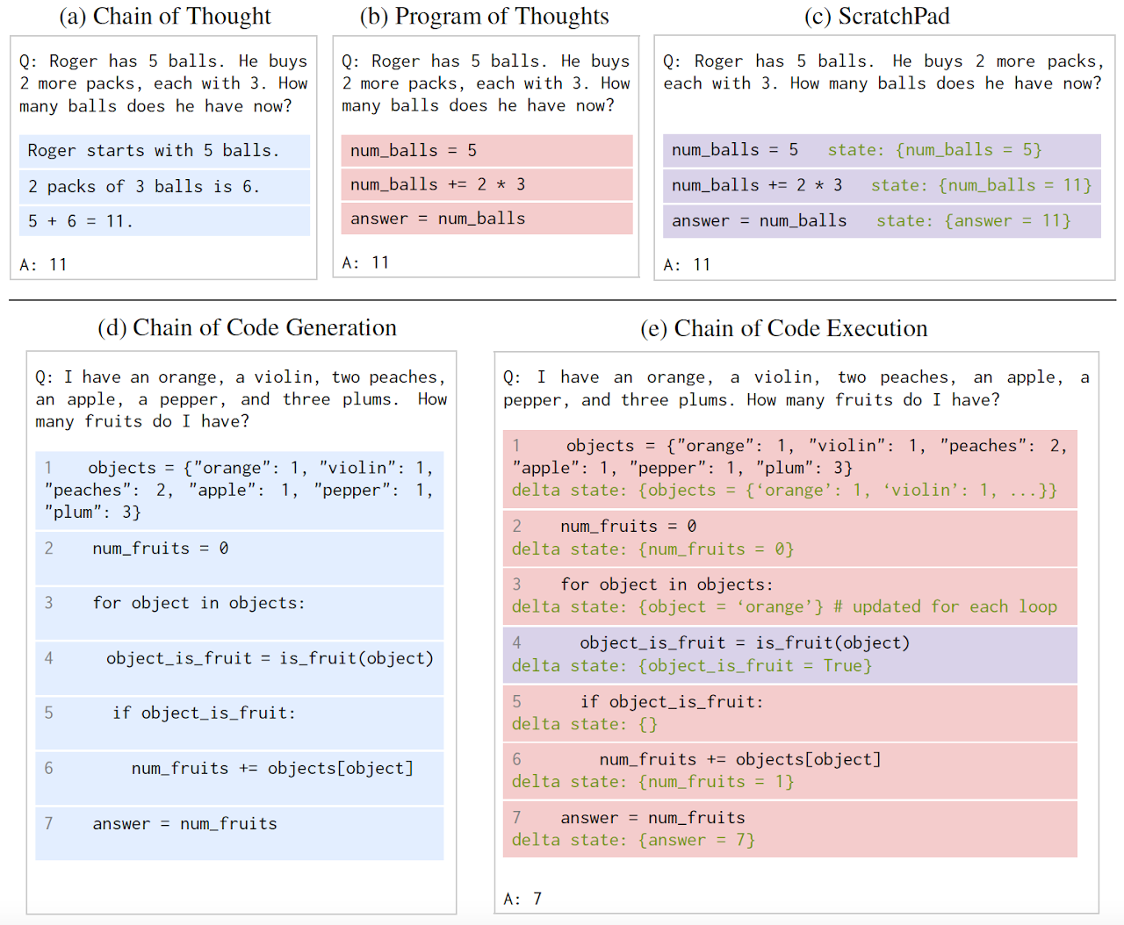1124x925 pixels.
Task: Click the "(b) Program of Thoughts" heading
Action: [x=484, y=17]
